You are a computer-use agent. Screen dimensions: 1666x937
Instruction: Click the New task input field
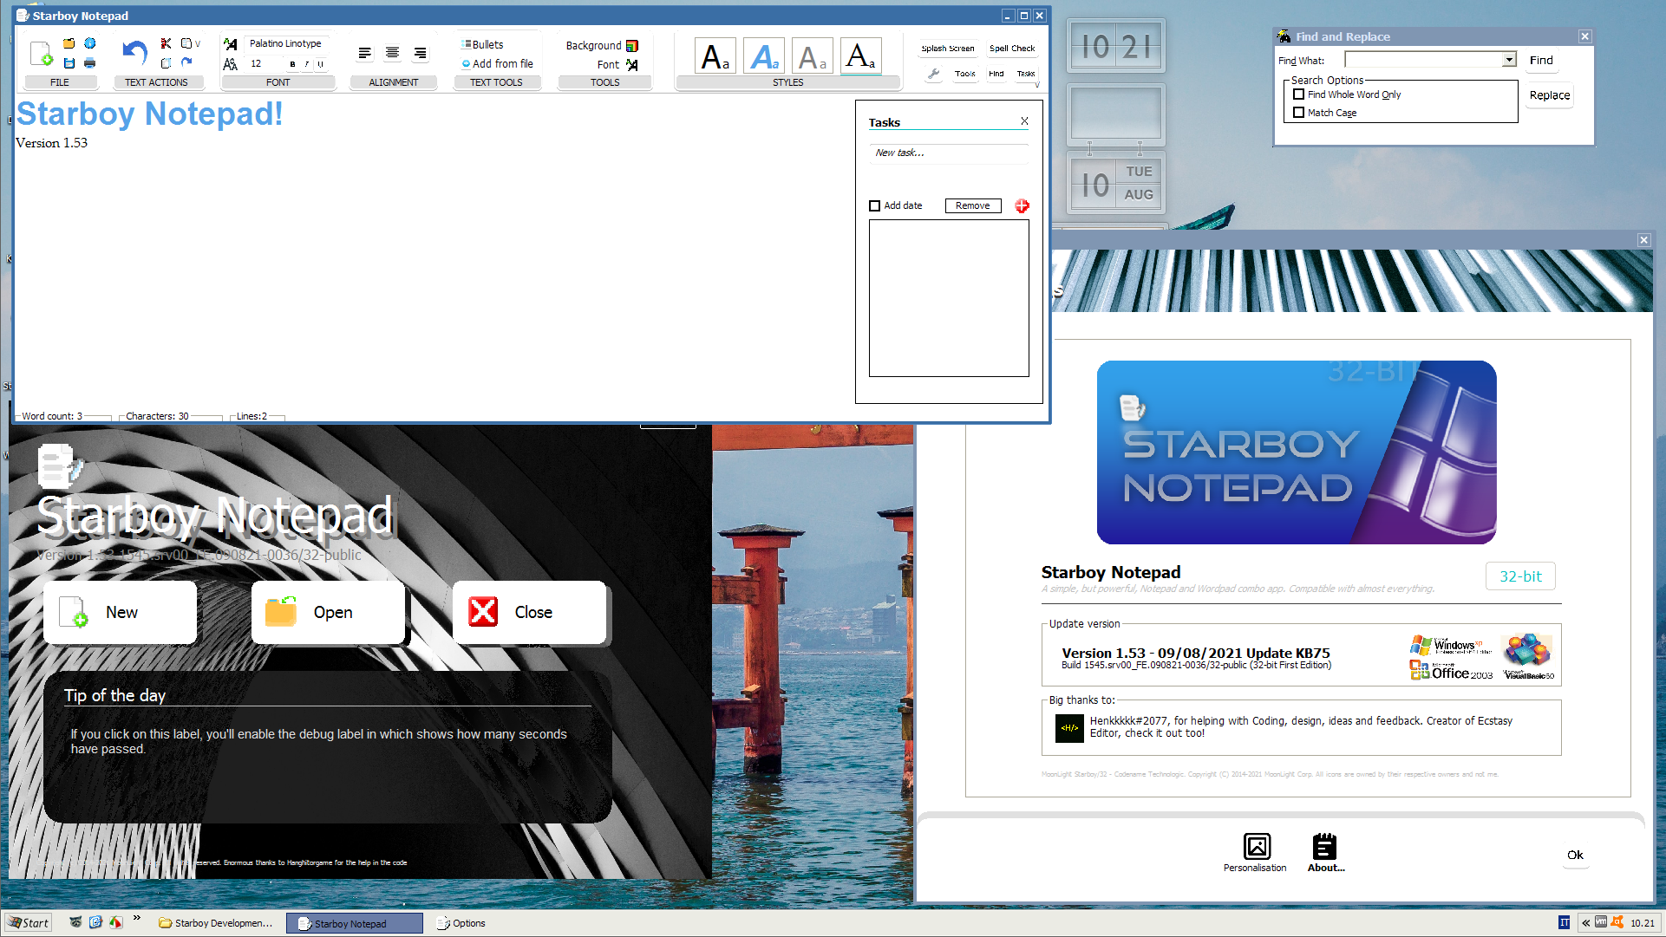click(x=949, y=153)
